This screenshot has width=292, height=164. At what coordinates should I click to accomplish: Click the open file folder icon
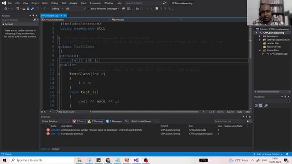coord(24,9)
